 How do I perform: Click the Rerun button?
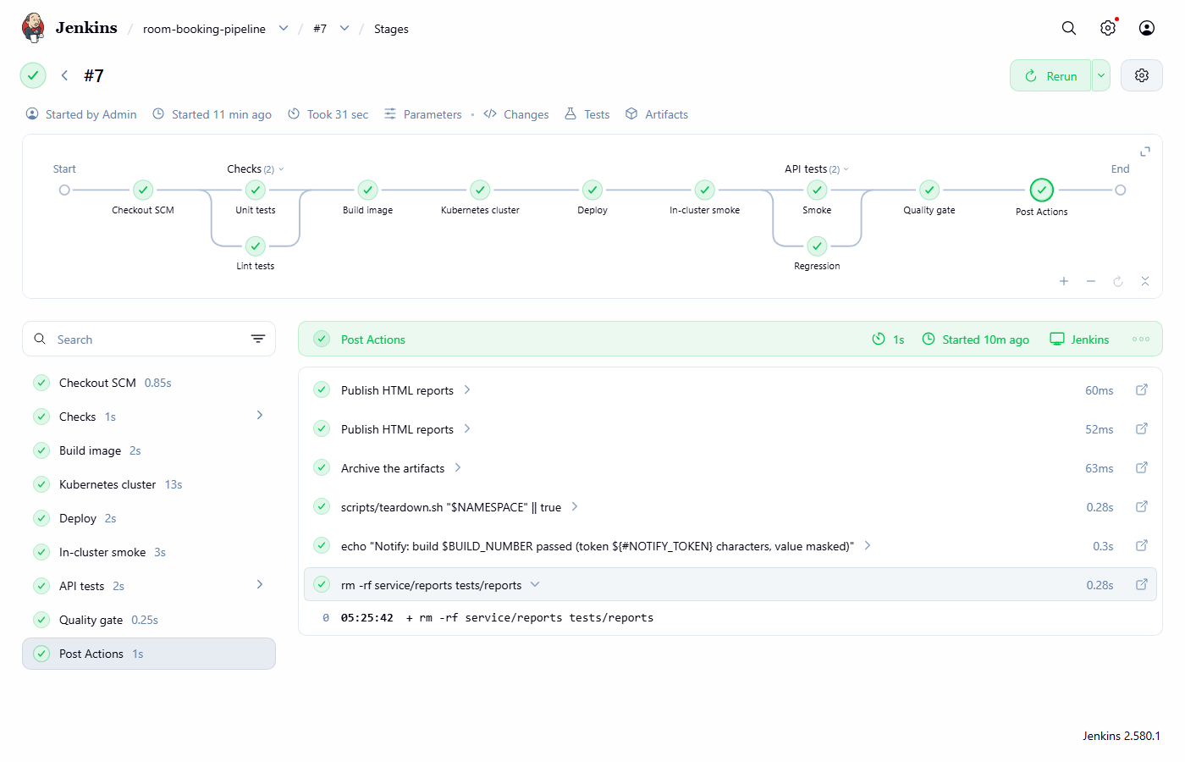click(1050, 75)
